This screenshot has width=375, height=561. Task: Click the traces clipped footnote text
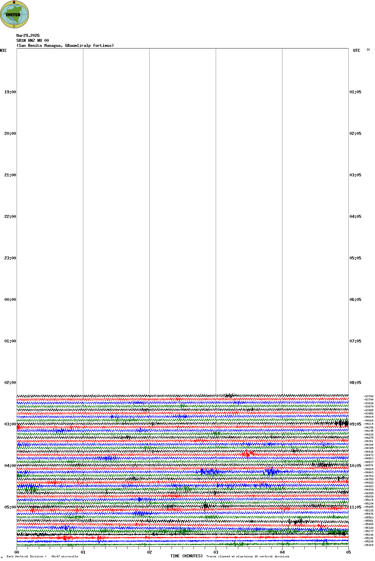coord(248,556)
